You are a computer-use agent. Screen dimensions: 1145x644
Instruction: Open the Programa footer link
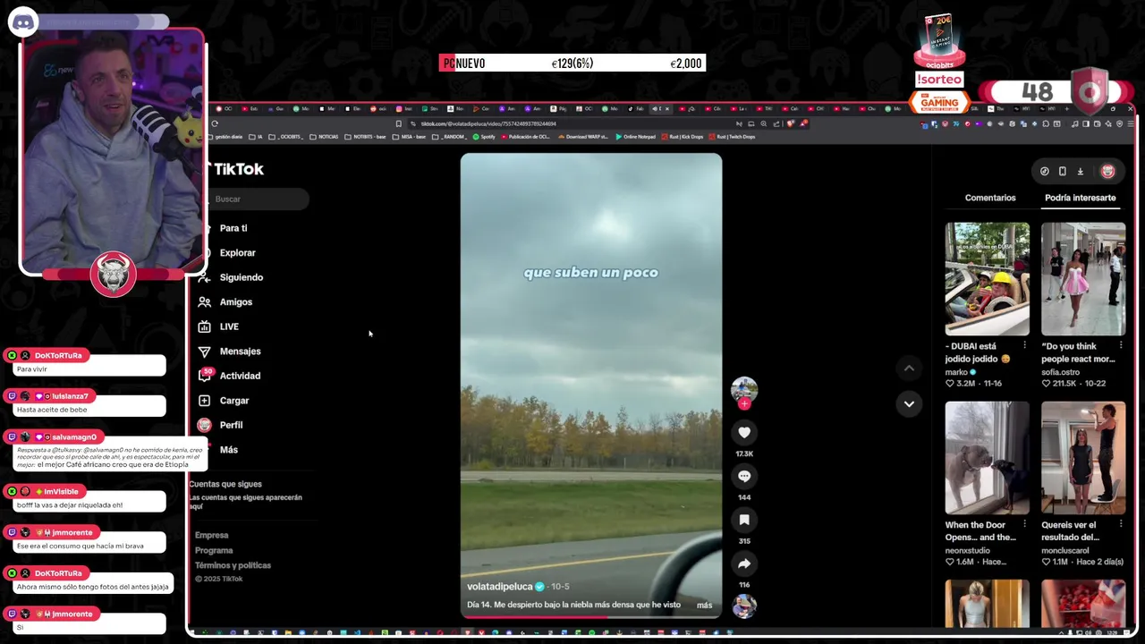[214, 550]
